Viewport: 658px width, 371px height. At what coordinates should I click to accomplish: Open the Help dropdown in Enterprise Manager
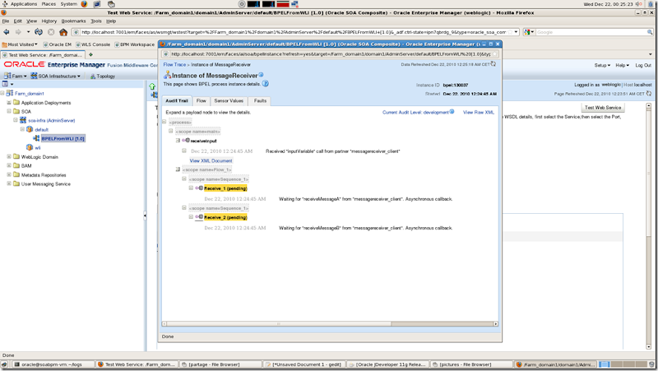tap(623, 65)
